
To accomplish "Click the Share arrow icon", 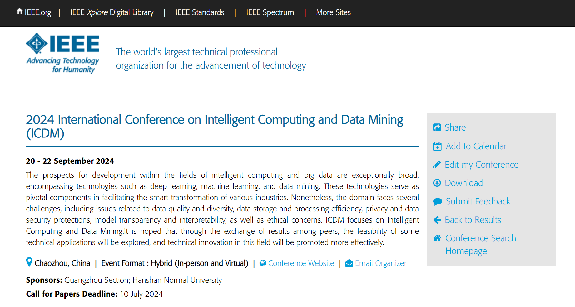I will pos(437,127).
